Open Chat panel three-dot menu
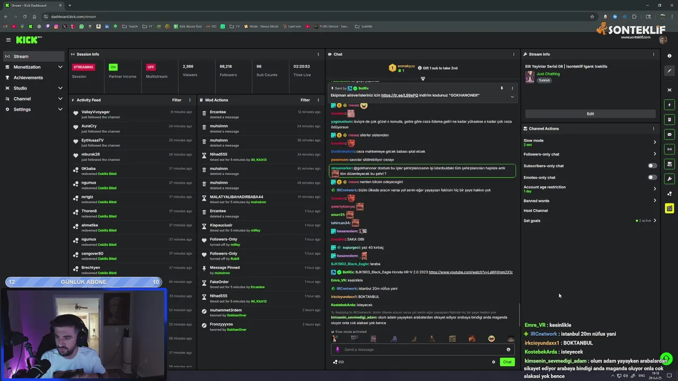The width and height of the screenshot is (678, 381). point(513,54)
